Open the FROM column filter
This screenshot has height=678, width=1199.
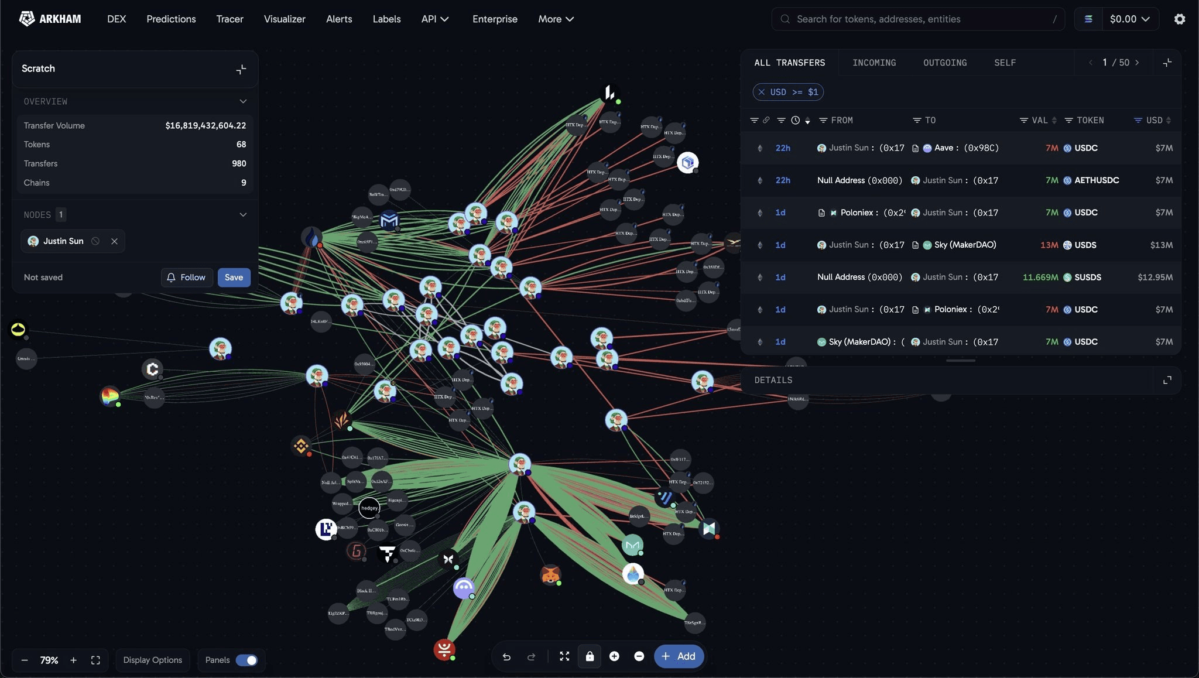[823, 120]
